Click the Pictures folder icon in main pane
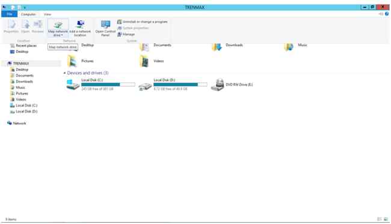 pos(72,61)
